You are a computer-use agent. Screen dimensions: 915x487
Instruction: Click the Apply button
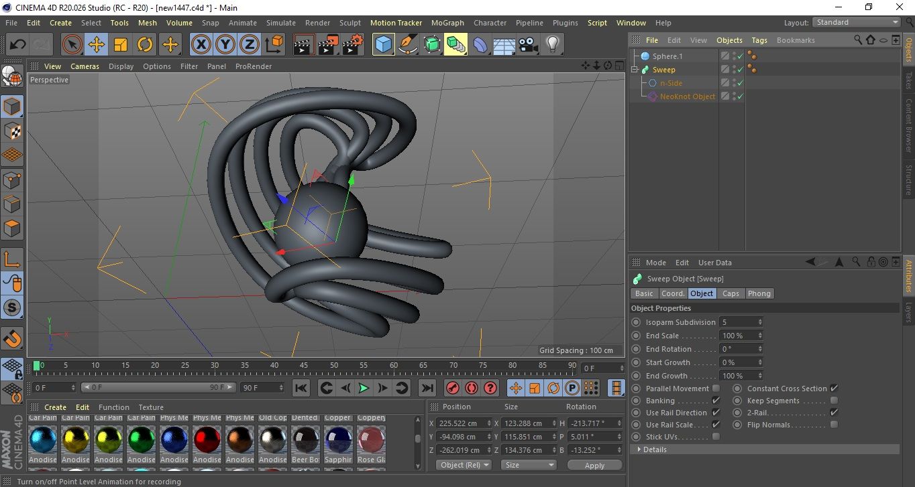[594, 465]
